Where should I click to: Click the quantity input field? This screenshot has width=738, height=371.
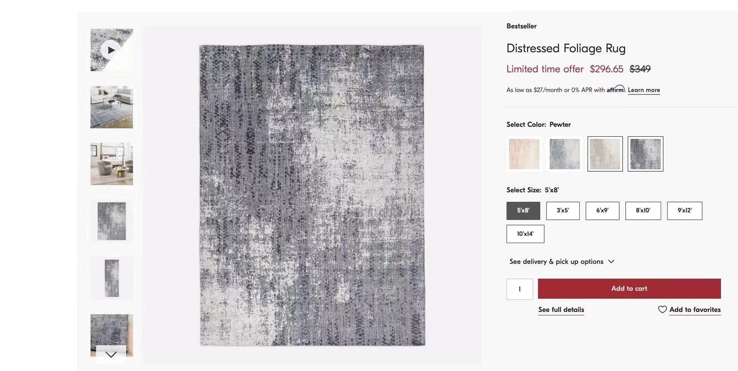pos(520,289)
